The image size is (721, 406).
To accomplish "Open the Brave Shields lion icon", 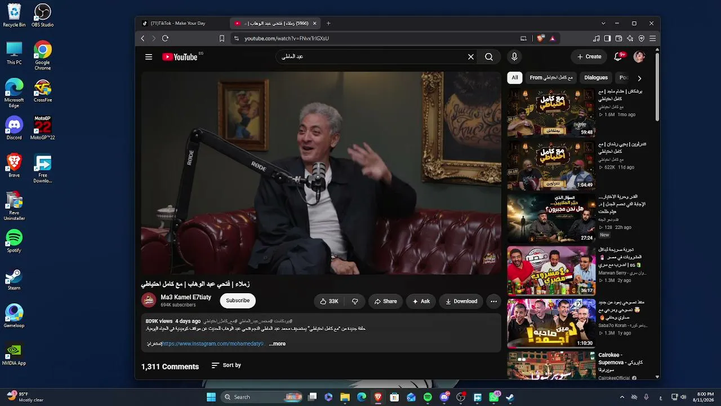I will [x=540, y=38].
